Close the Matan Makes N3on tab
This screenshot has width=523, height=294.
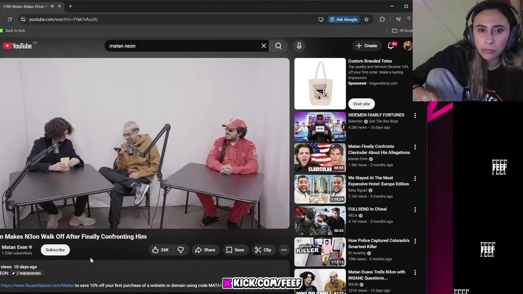tap(59, 6)
